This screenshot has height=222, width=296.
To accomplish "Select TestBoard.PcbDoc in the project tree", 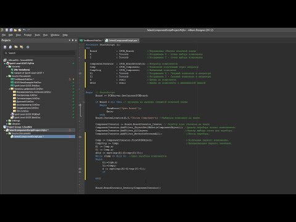I will point(23,80).
